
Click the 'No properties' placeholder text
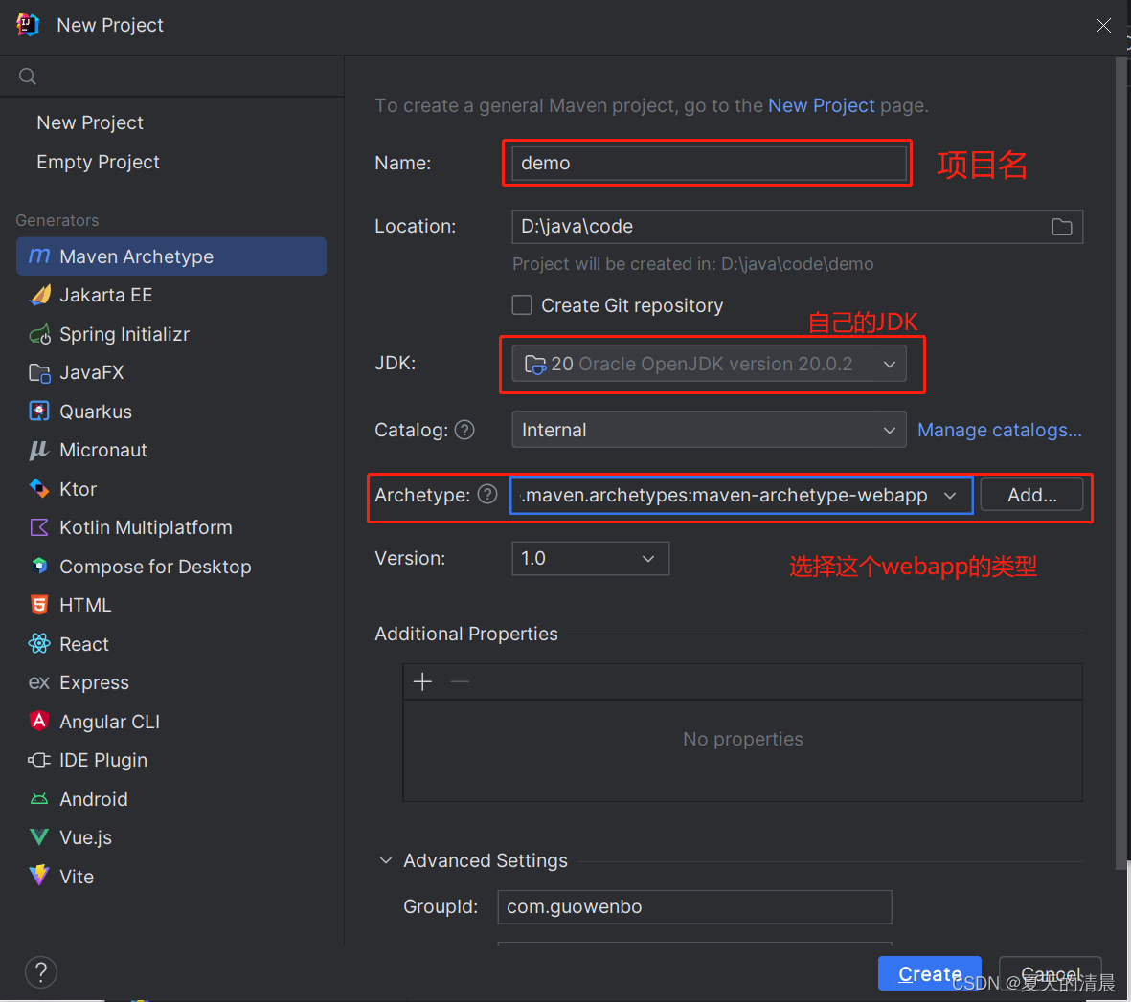743,740
